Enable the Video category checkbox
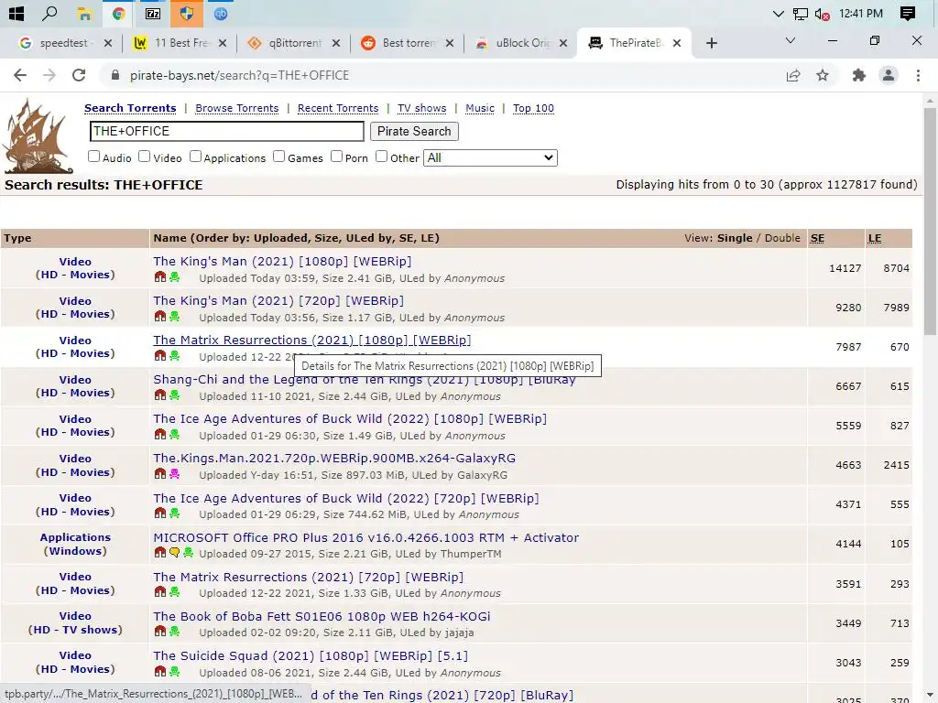The image size is (938, 703). (144, 157)
